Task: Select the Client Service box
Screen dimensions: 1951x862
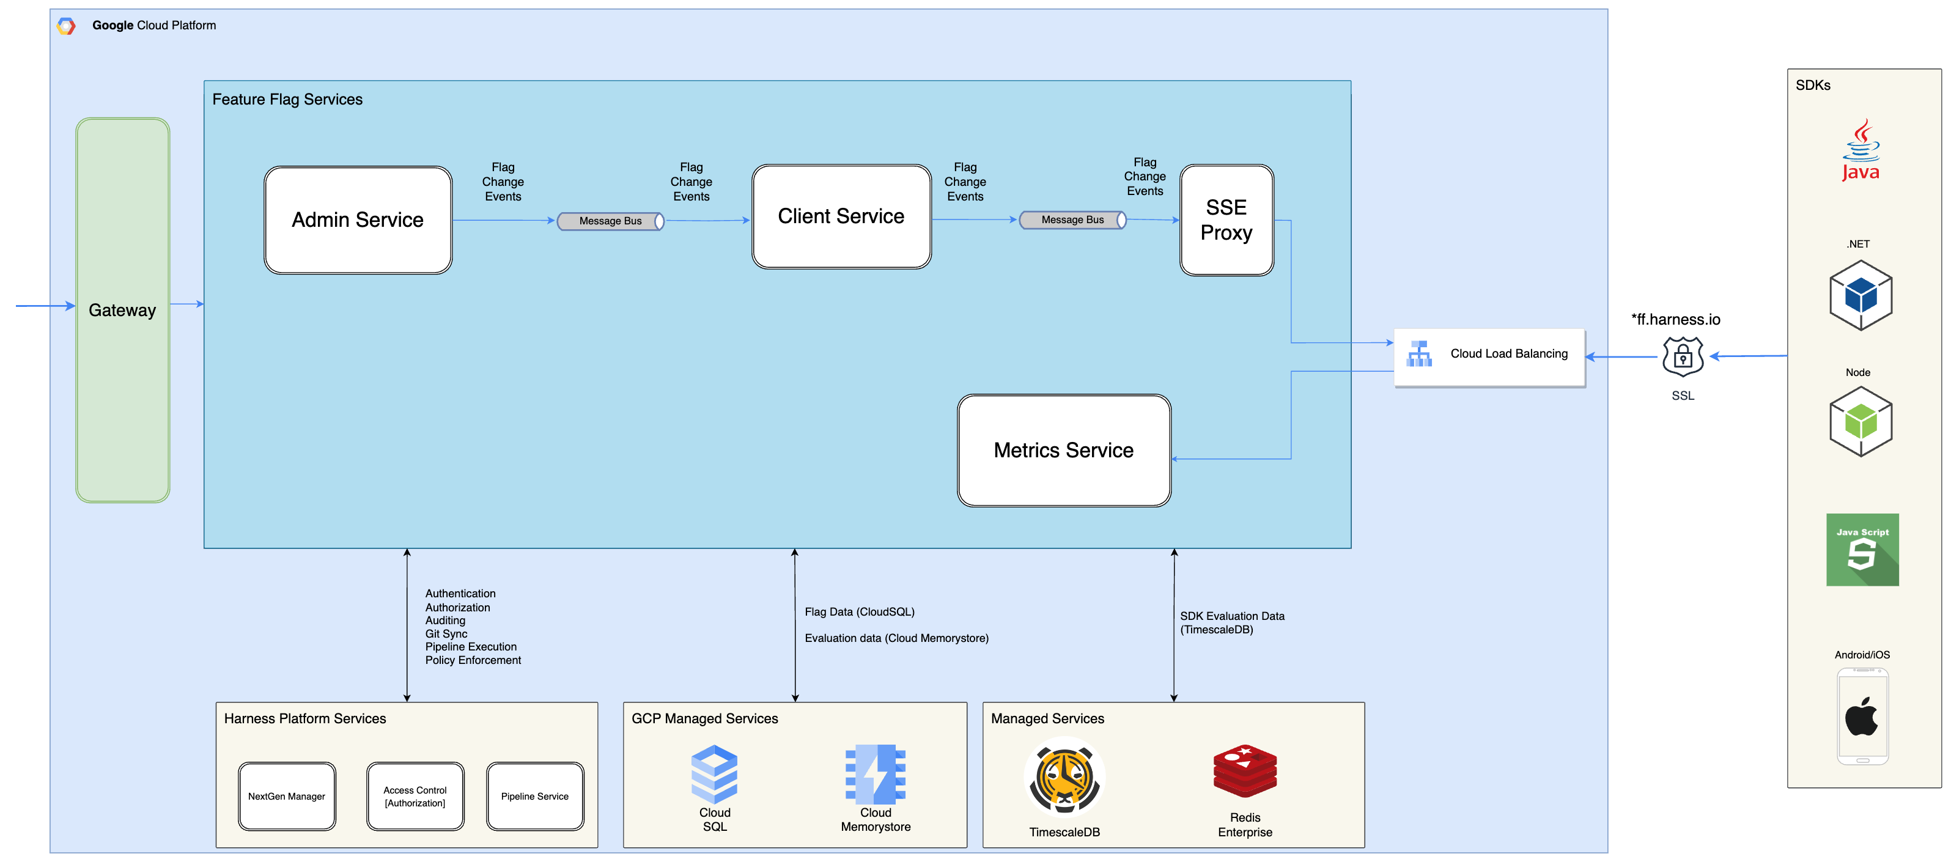Action: click(x=841, y=216)
